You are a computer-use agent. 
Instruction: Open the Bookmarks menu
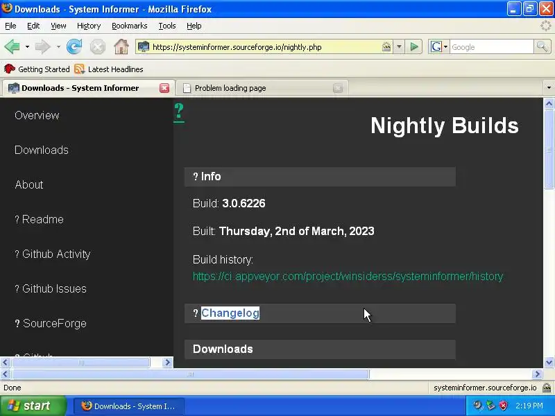pos(129,26)
